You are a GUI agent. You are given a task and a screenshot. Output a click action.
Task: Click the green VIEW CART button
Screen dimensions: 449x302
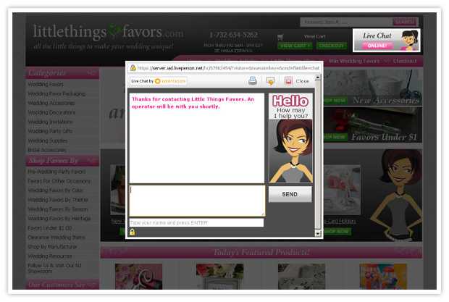(294, 46)
